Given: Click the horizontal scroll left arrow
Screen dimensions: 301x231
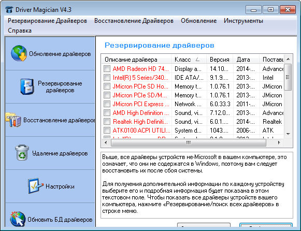Looking at the screenshot, I should click(x=106, y=142).
